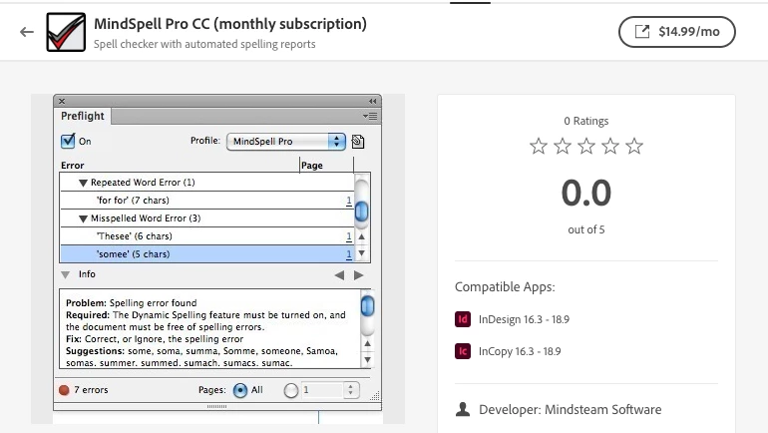Click the error list scroll up arrow
The height and width of the screenshot is (433, 768).
[x=361, y=236]
